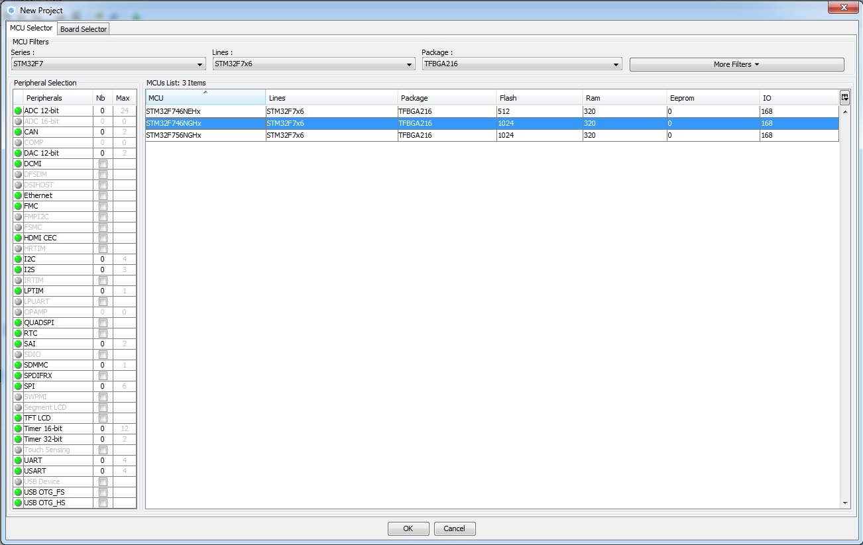This screenshot has width=863, height=545.
Task: Check the RTC peripheral checkbox
Action: coord(103,333)
